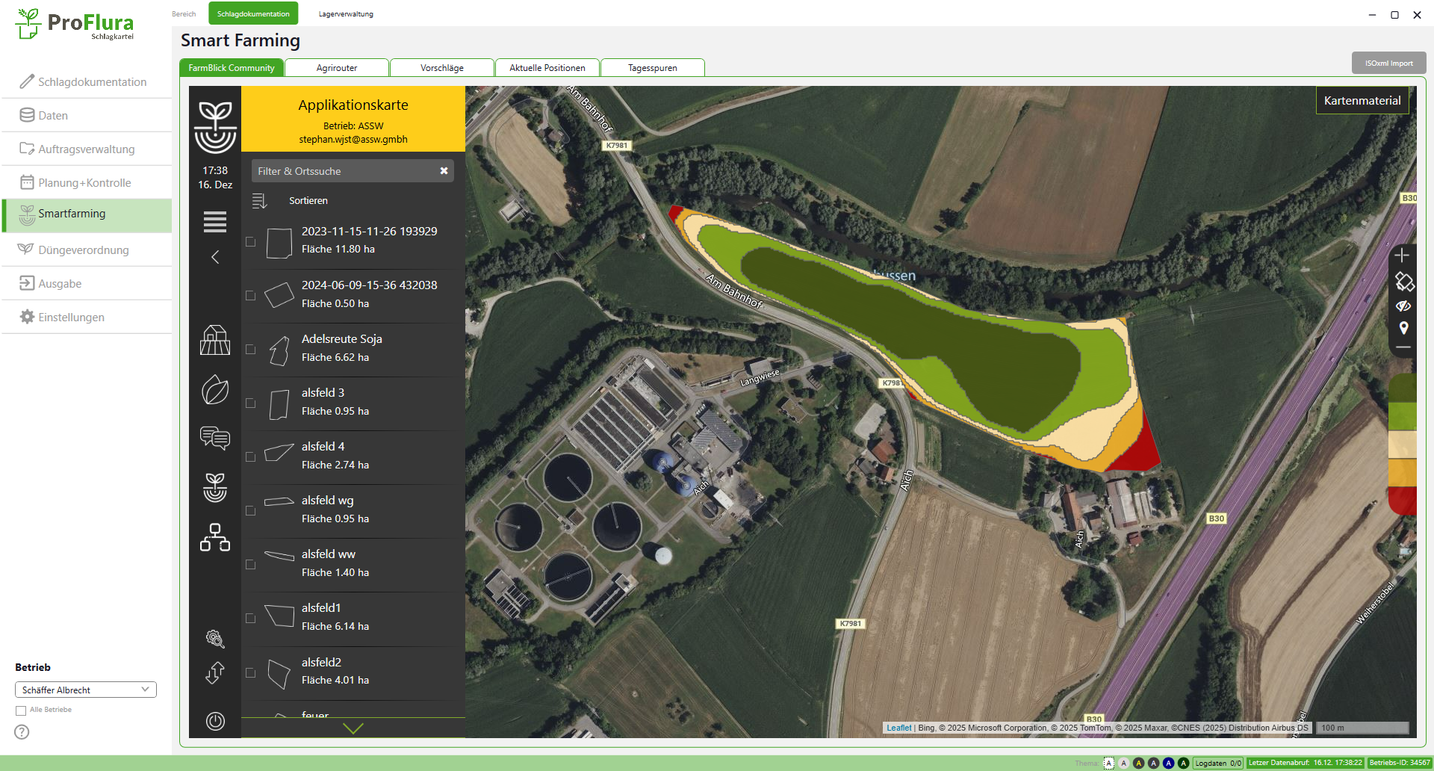Click the map location pin icon

point(1403,328)
